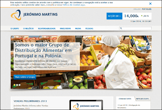The width and height of the screenshot is (162, 110).
Task: Open the O Grupo menu
Action: 15,28
